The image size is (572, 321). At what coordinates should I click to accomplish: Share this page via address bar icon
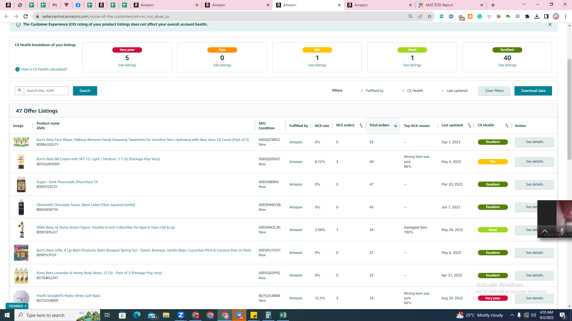420,16
